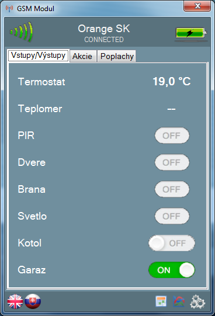Click the Termostat 19,0 °C value
215x316 pixels.
(x=172, y=82)
